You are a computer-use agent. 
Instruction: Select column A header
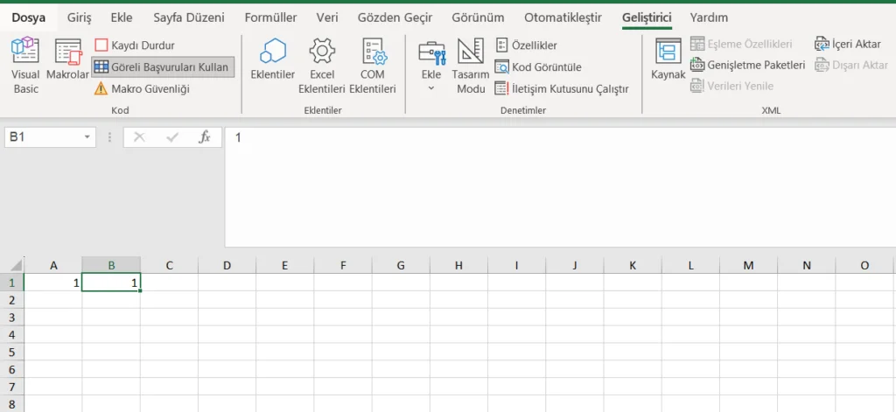[x=53, y=265]
